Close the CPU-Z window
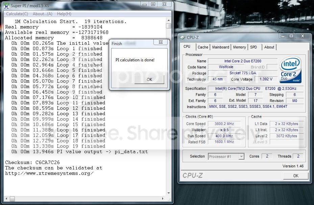Viewport: 314px width, 205px height. point(303,36)
